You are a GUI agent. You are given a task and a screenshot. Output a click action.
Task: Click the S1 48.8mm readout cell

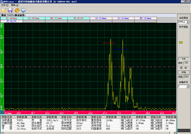pos(12,18)
